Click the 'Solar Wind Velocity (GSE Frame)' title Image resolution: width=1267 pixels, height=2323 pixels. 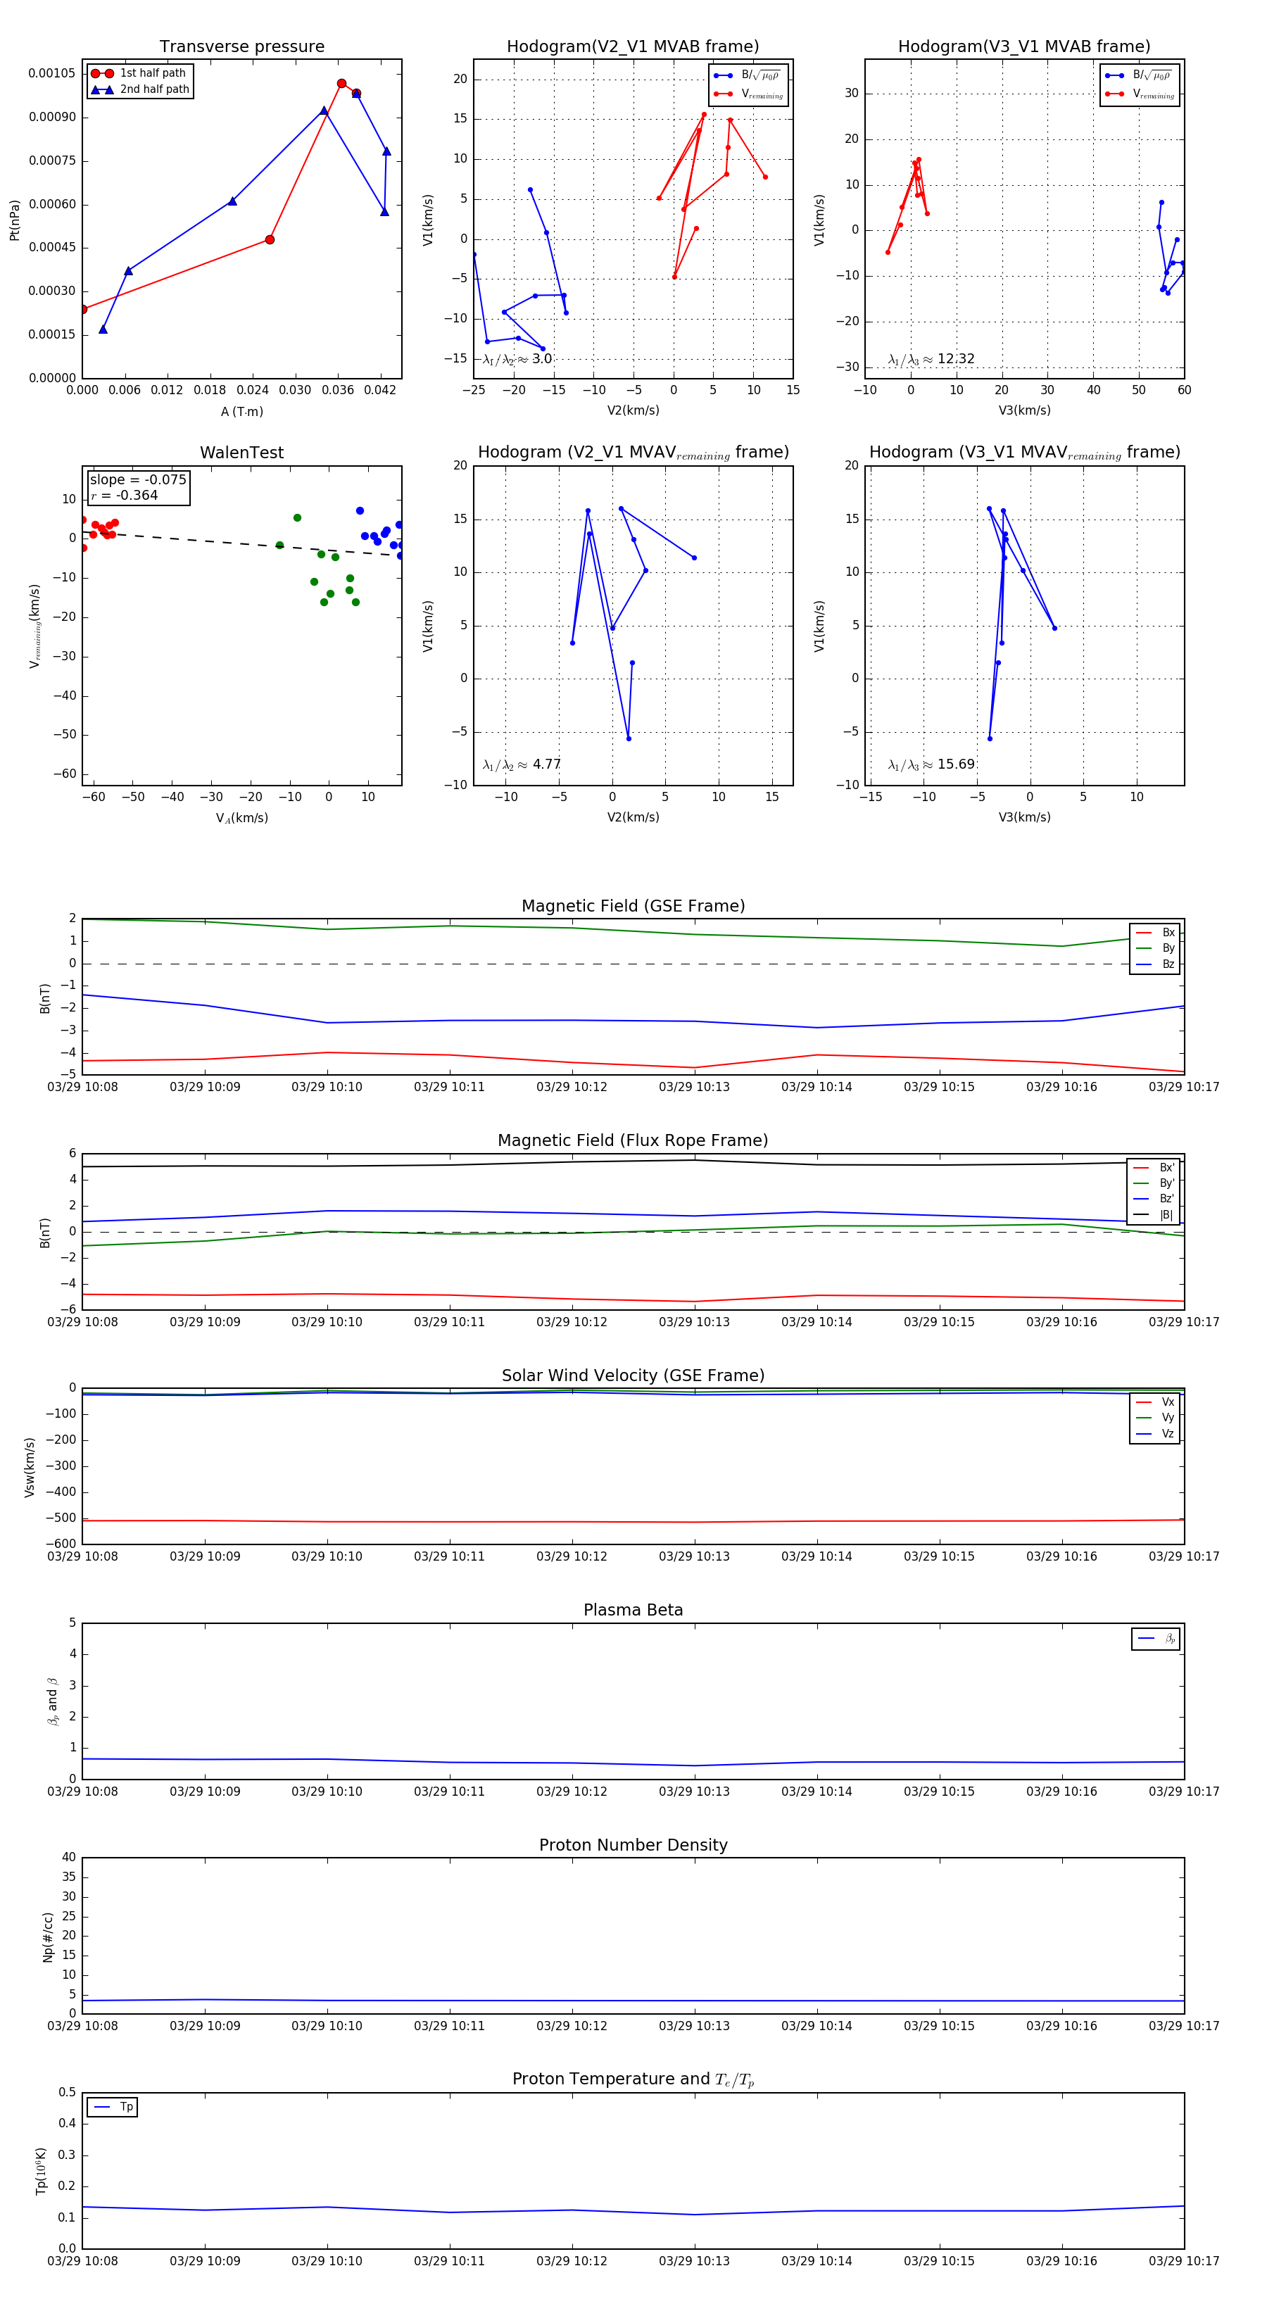[x=633, y=1375]
